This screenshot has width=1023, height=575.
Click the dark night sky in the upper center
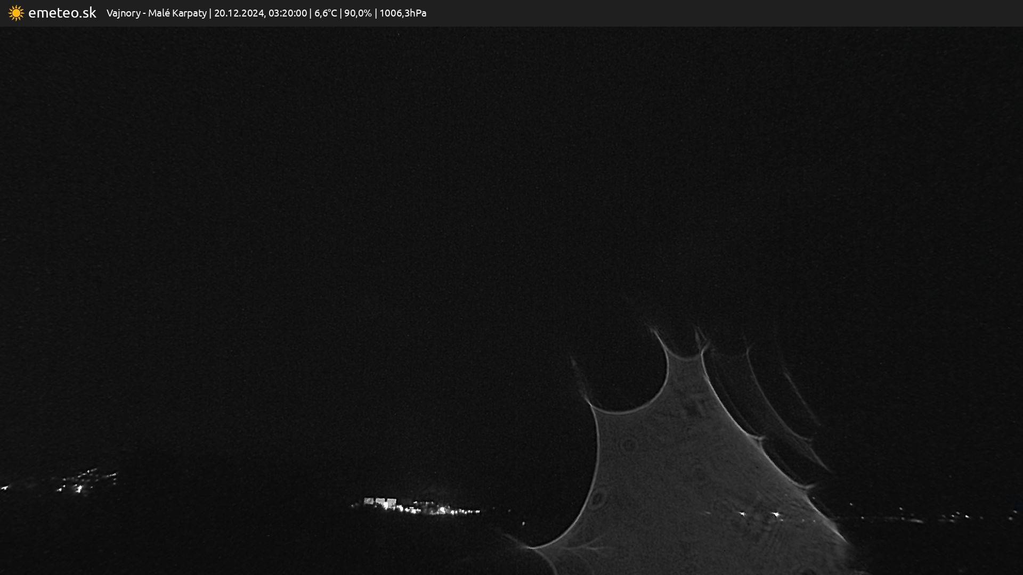point(511,160)
